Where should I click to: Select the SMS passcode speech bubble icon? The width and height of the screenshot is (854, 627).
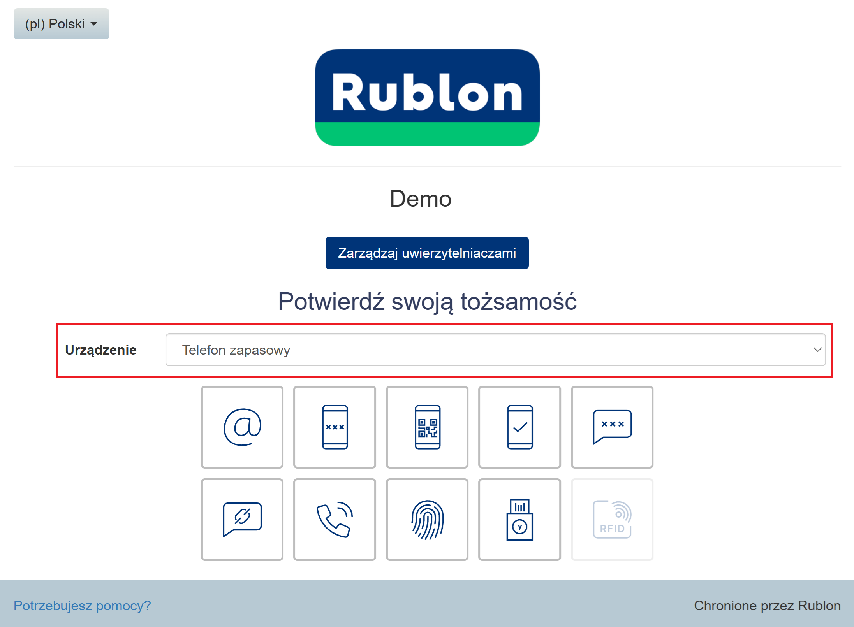tap(612, 427)
